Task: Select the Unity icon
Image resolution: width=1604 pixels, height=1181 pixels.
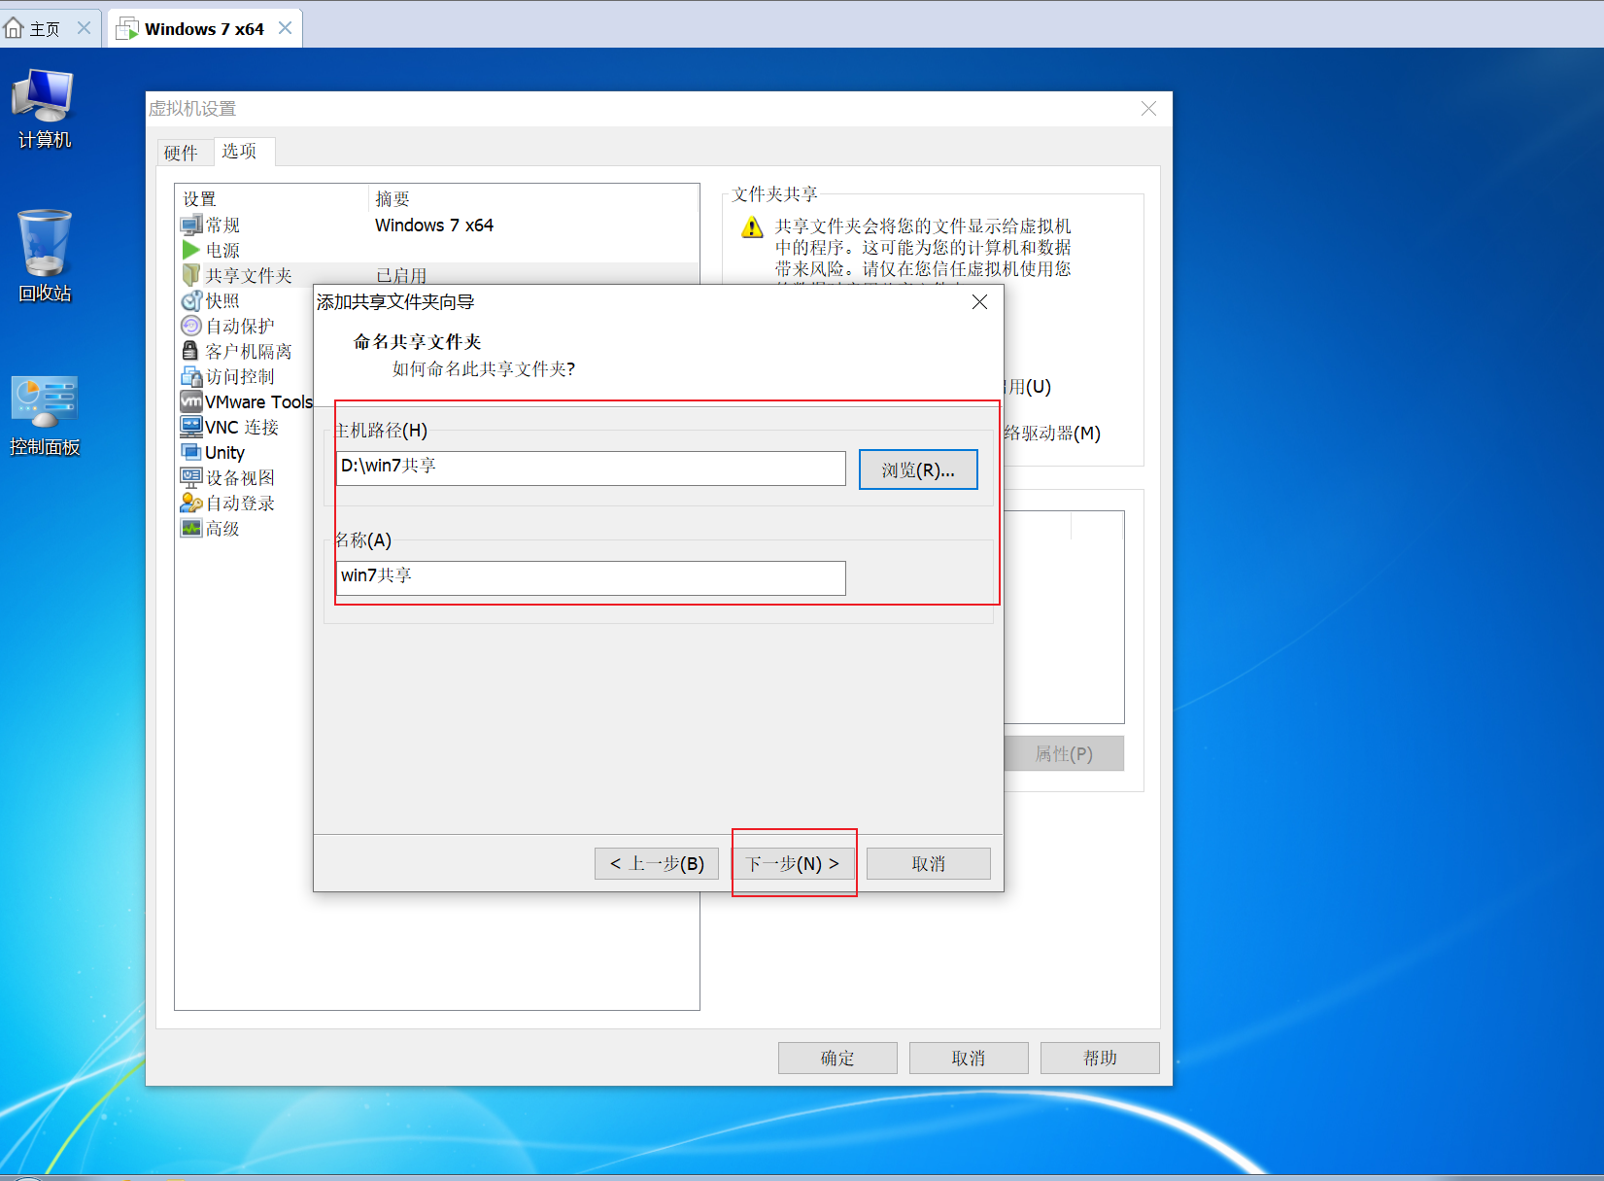Action: [x=191, y=452]
